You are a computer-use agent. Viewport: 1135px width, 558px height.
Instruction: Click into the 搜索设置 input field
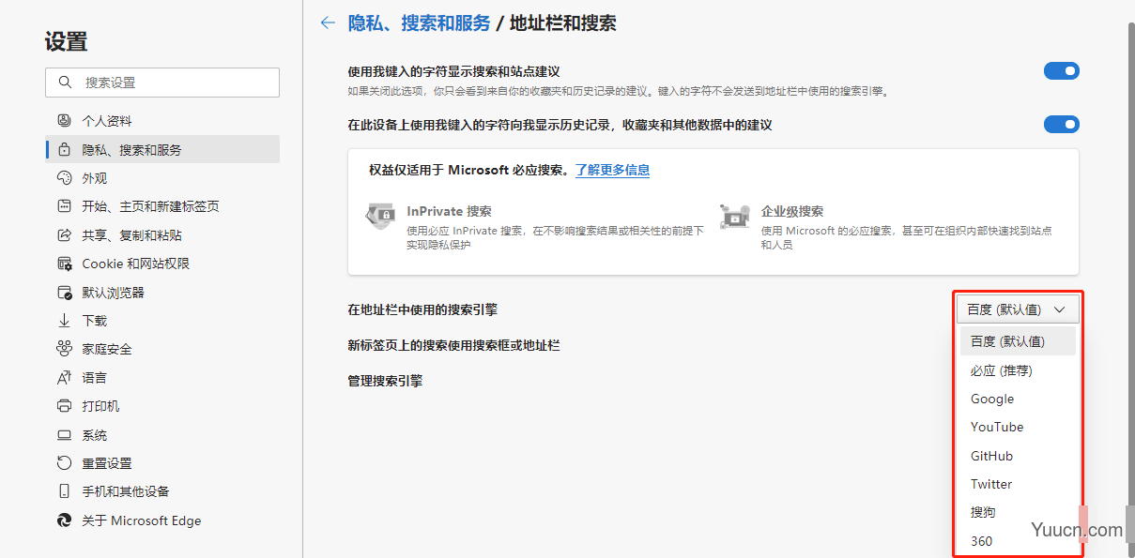point(162,83)
